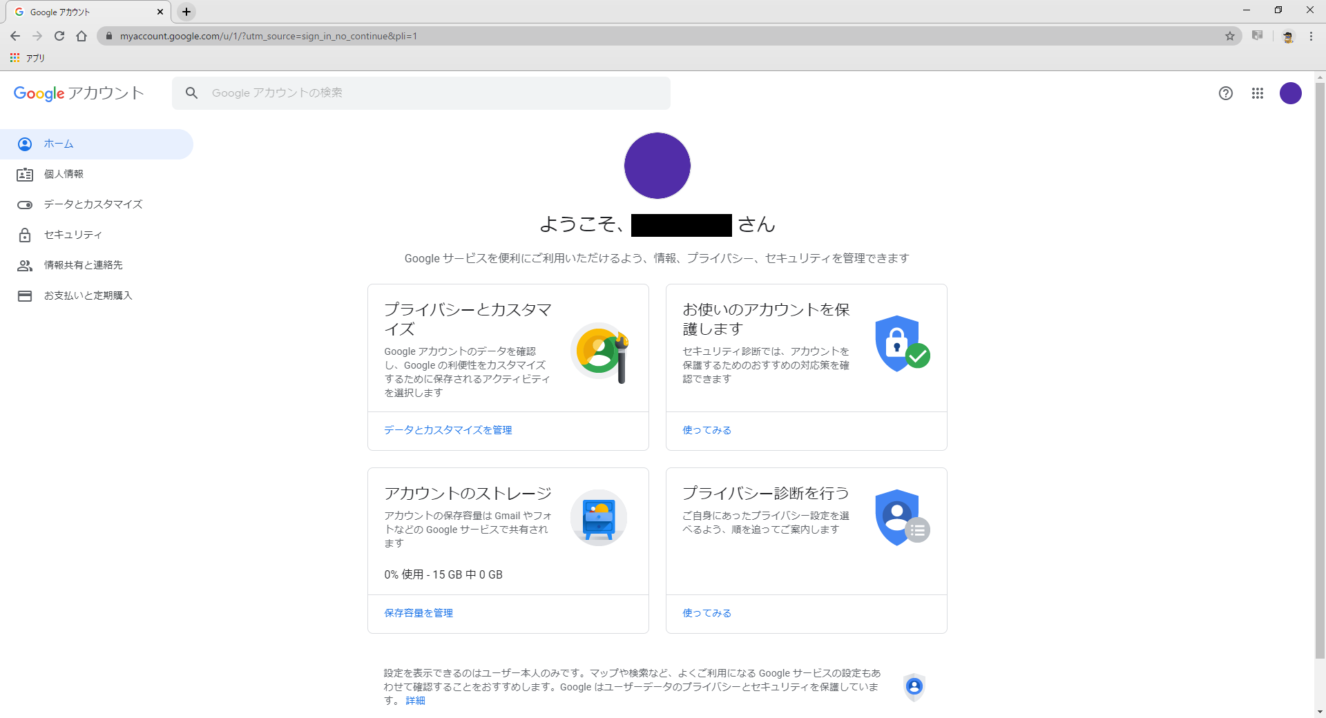This screenshot has width=1326, height=718.
Task: Click the extension icon beside bookmark star
Action: coord(1258,36)
